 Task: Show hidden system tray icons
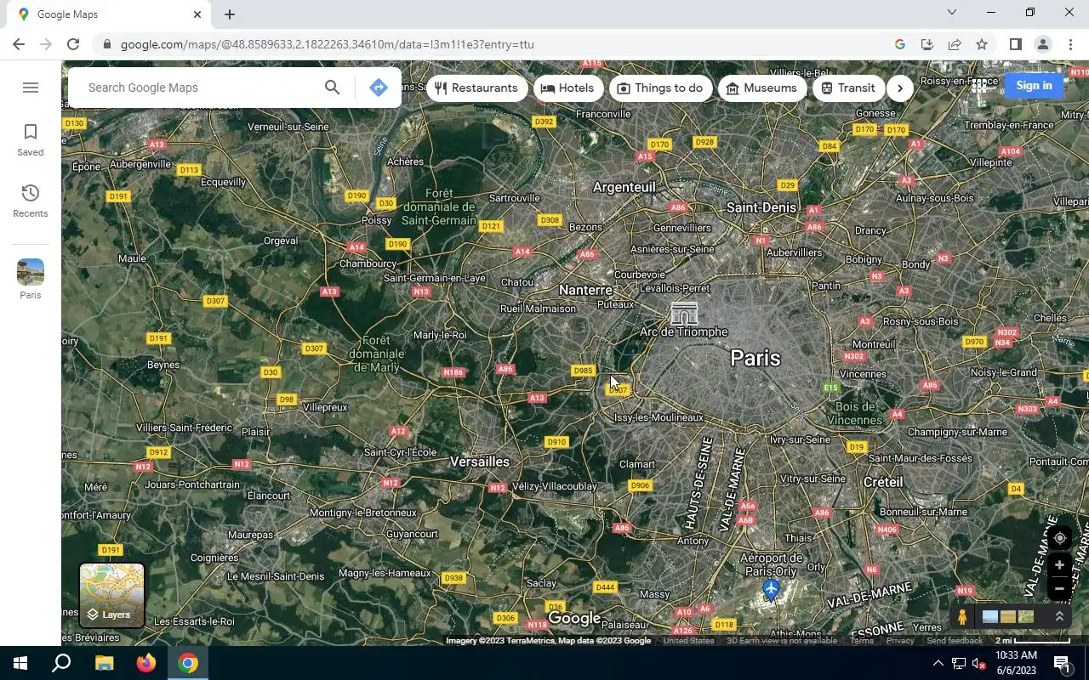point(938,663)
